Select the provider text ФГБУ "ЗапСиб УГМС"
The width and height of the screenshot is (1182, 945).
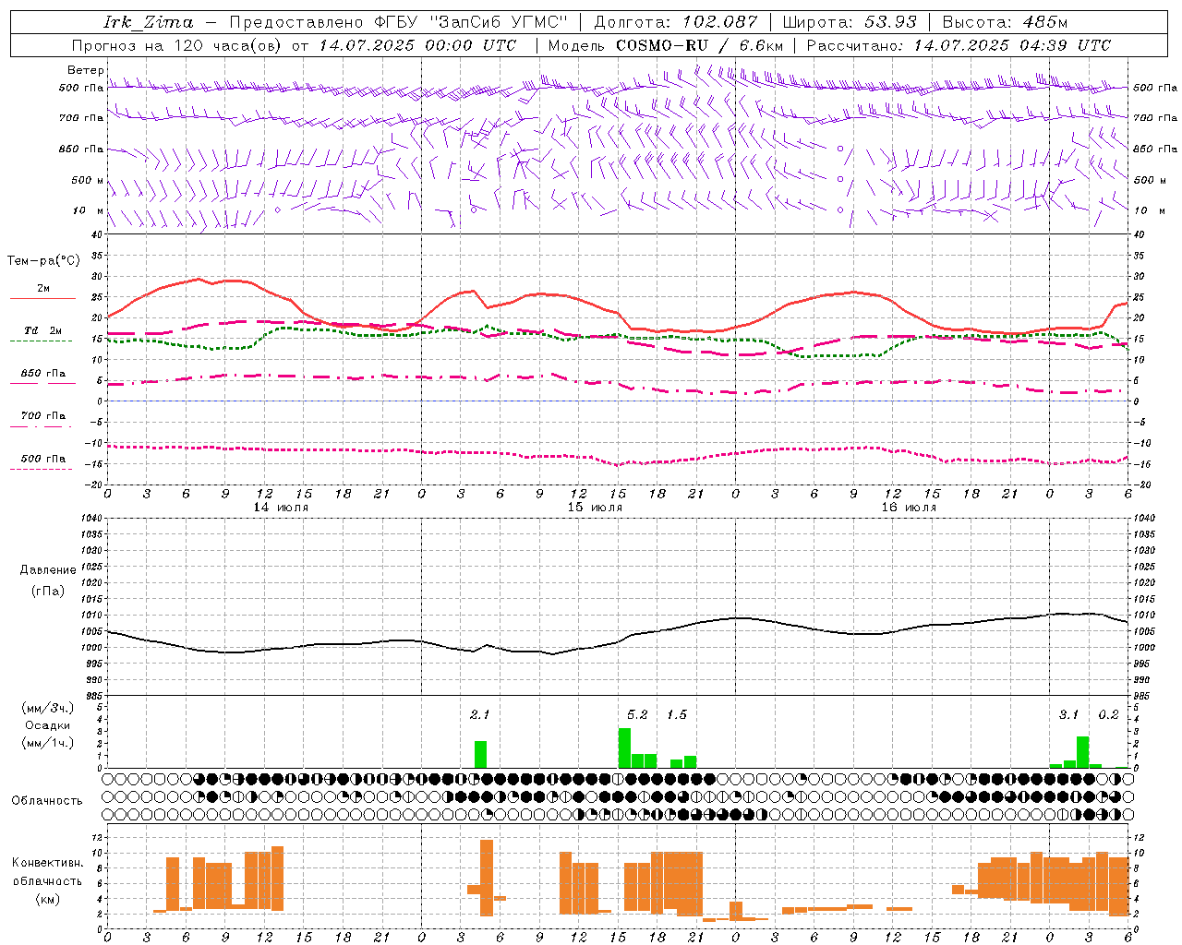point(471,22)
